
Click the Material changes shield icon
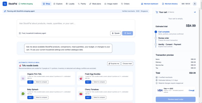(157, 83)
